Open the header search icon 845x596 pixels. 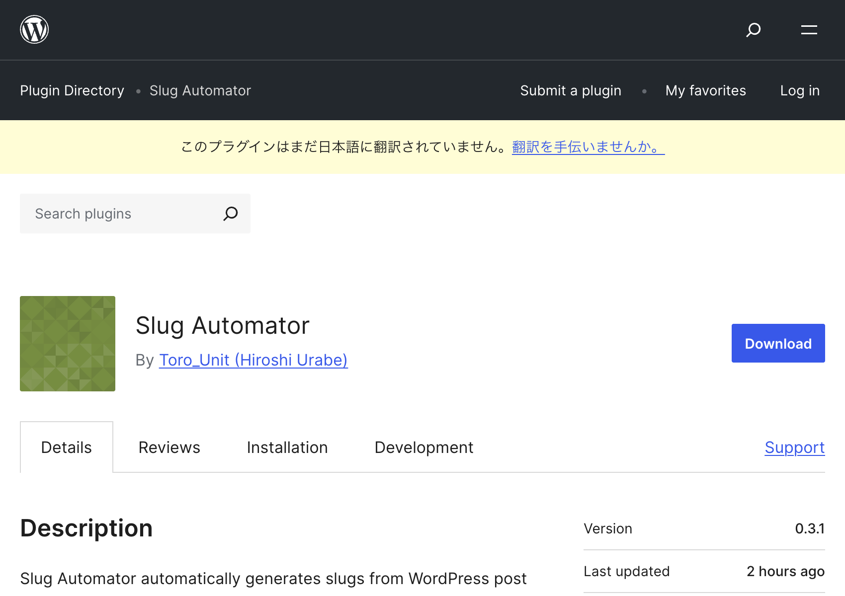tap(754, 30)
